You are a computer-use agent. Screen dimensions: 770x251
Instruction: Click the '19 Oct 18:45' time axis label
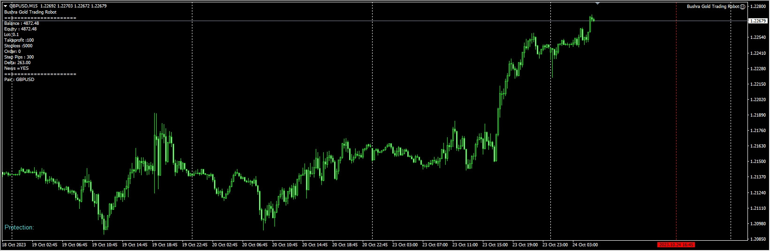click(165, 245)
